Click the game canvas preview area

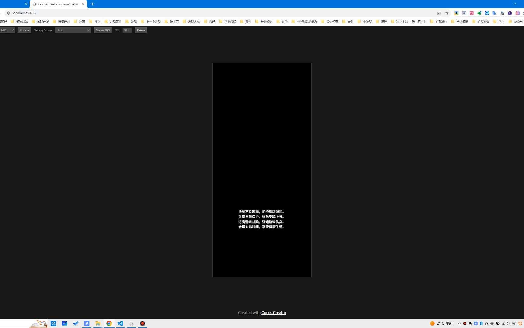tap(262, 170)
